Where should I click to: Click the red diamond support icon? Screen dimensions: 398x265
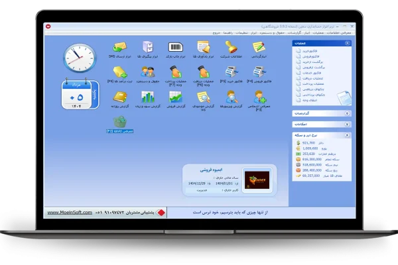[161, 213]
